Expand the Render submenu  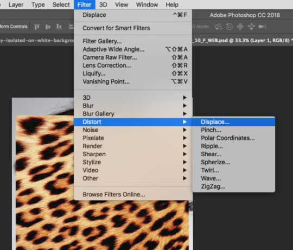133,146
